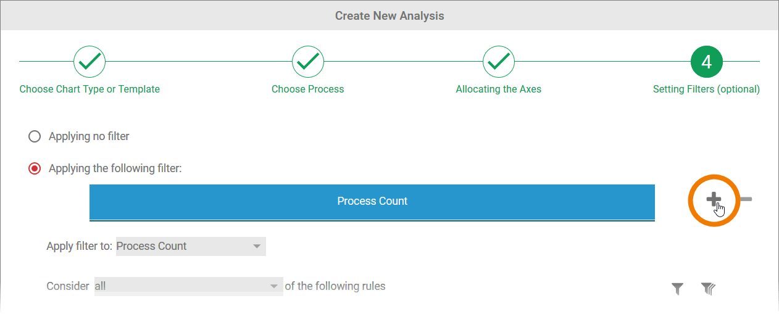Screen dimensions: 779x314
Task: Click the arrow of the "all" dropdown
Action: pos(274,286)
